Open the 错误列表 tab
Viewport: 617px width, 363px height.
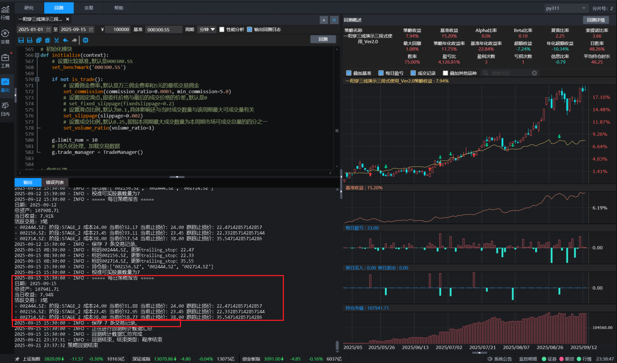point(55,182)
